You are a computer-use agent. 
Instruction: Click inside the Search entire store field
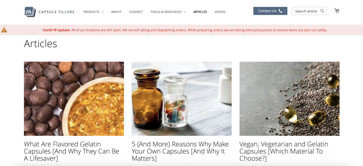pos(309,11)
